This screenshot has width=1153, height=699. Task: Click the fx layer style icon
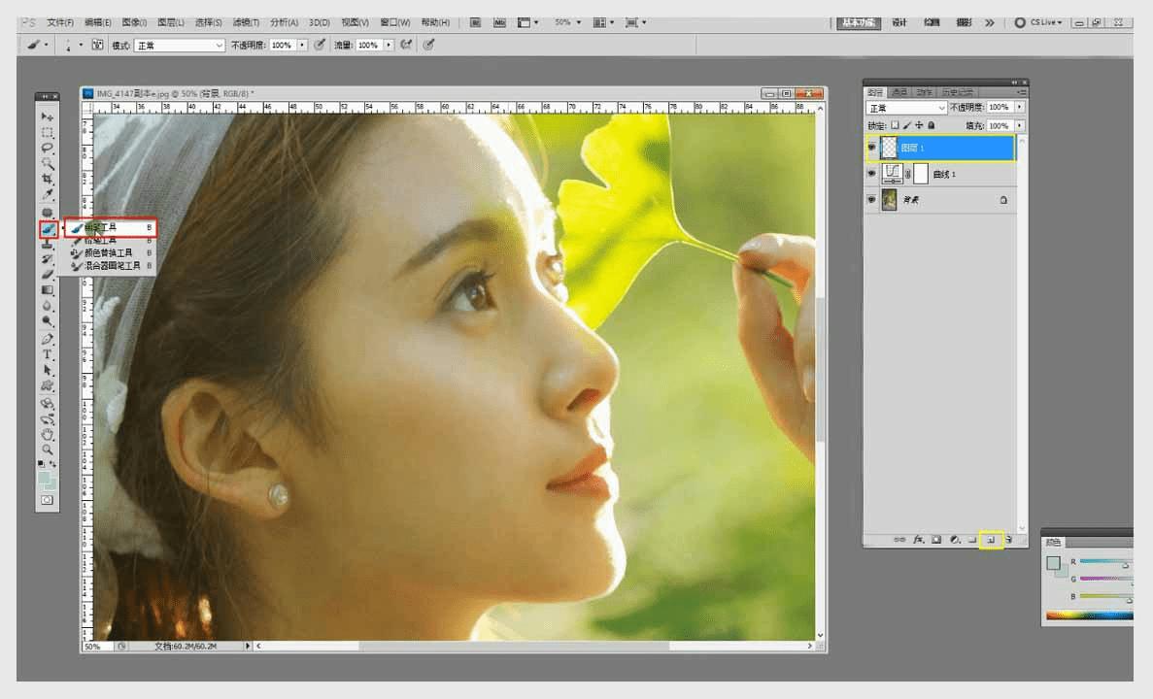918,540
